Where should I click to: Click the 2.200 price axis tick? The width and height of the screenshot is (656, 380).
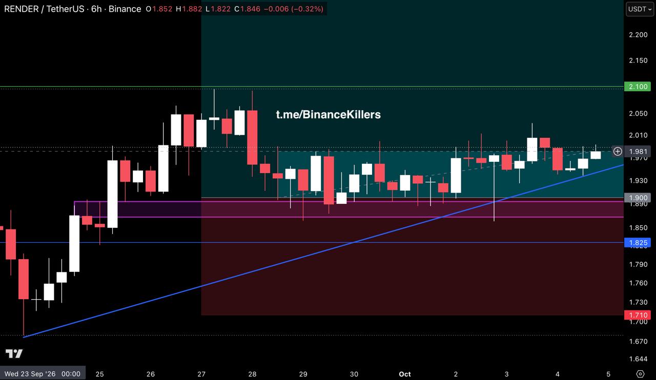click(x=638, y=34)
